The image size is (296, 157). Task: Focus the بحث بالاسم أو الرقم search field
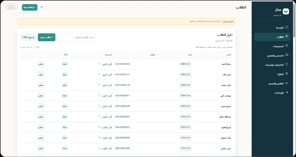(x=76, y=37)
